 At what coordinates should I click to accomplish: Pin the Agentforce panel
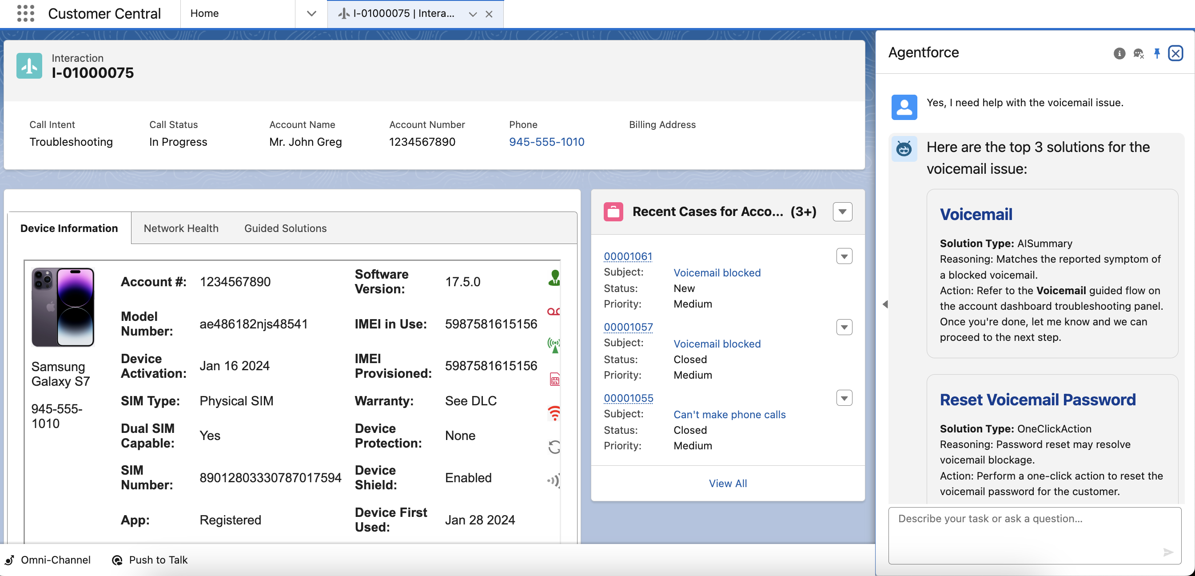coord(1156,53)
